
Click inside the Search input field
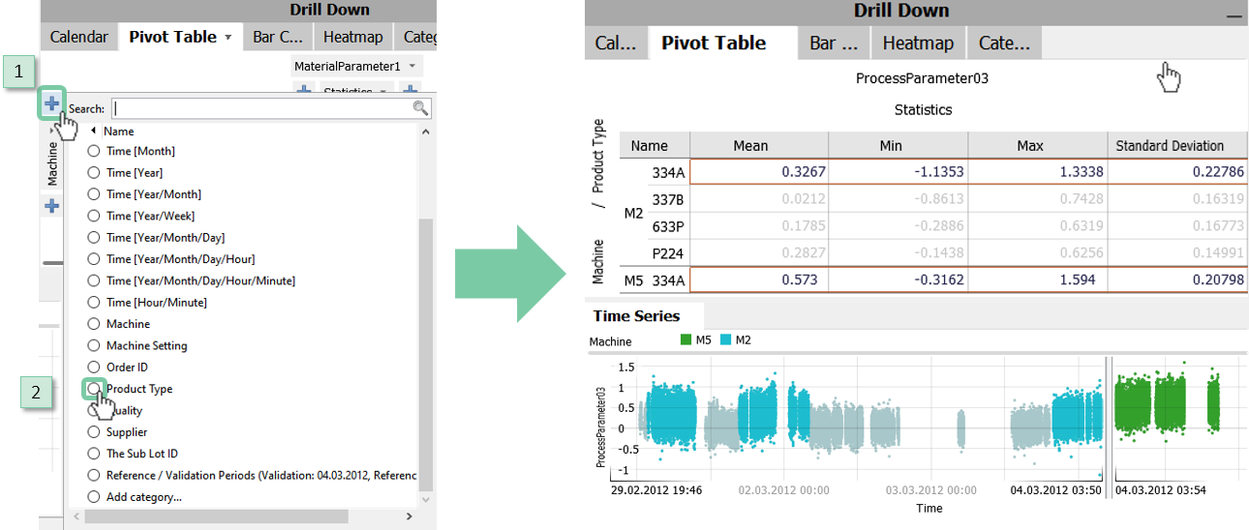click(x=261, y=108)
